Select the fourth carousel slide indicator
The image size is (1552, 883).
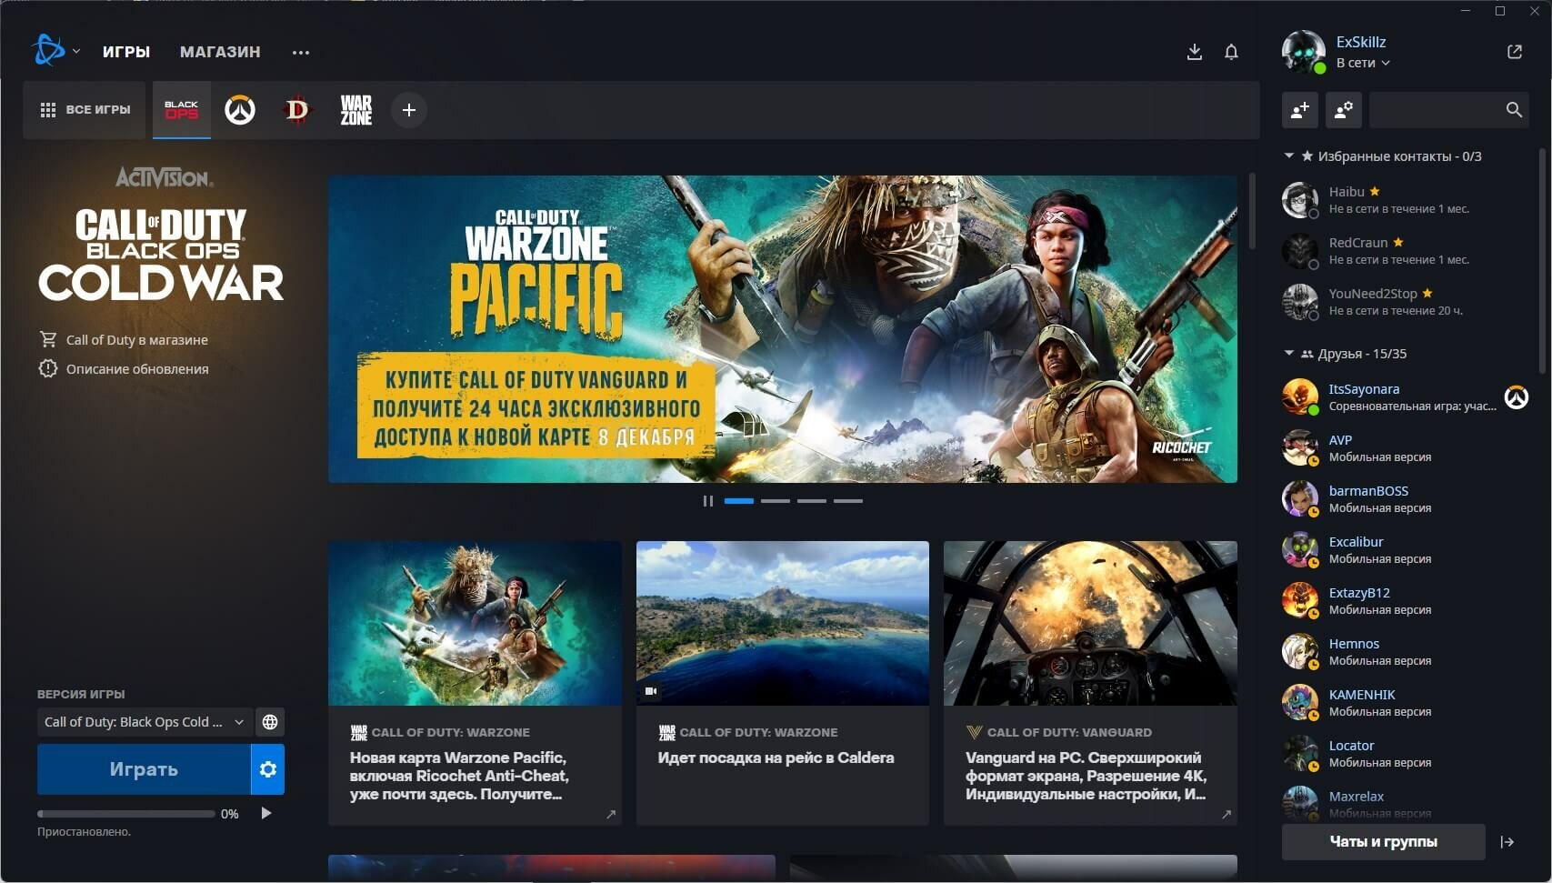[848, 501]
